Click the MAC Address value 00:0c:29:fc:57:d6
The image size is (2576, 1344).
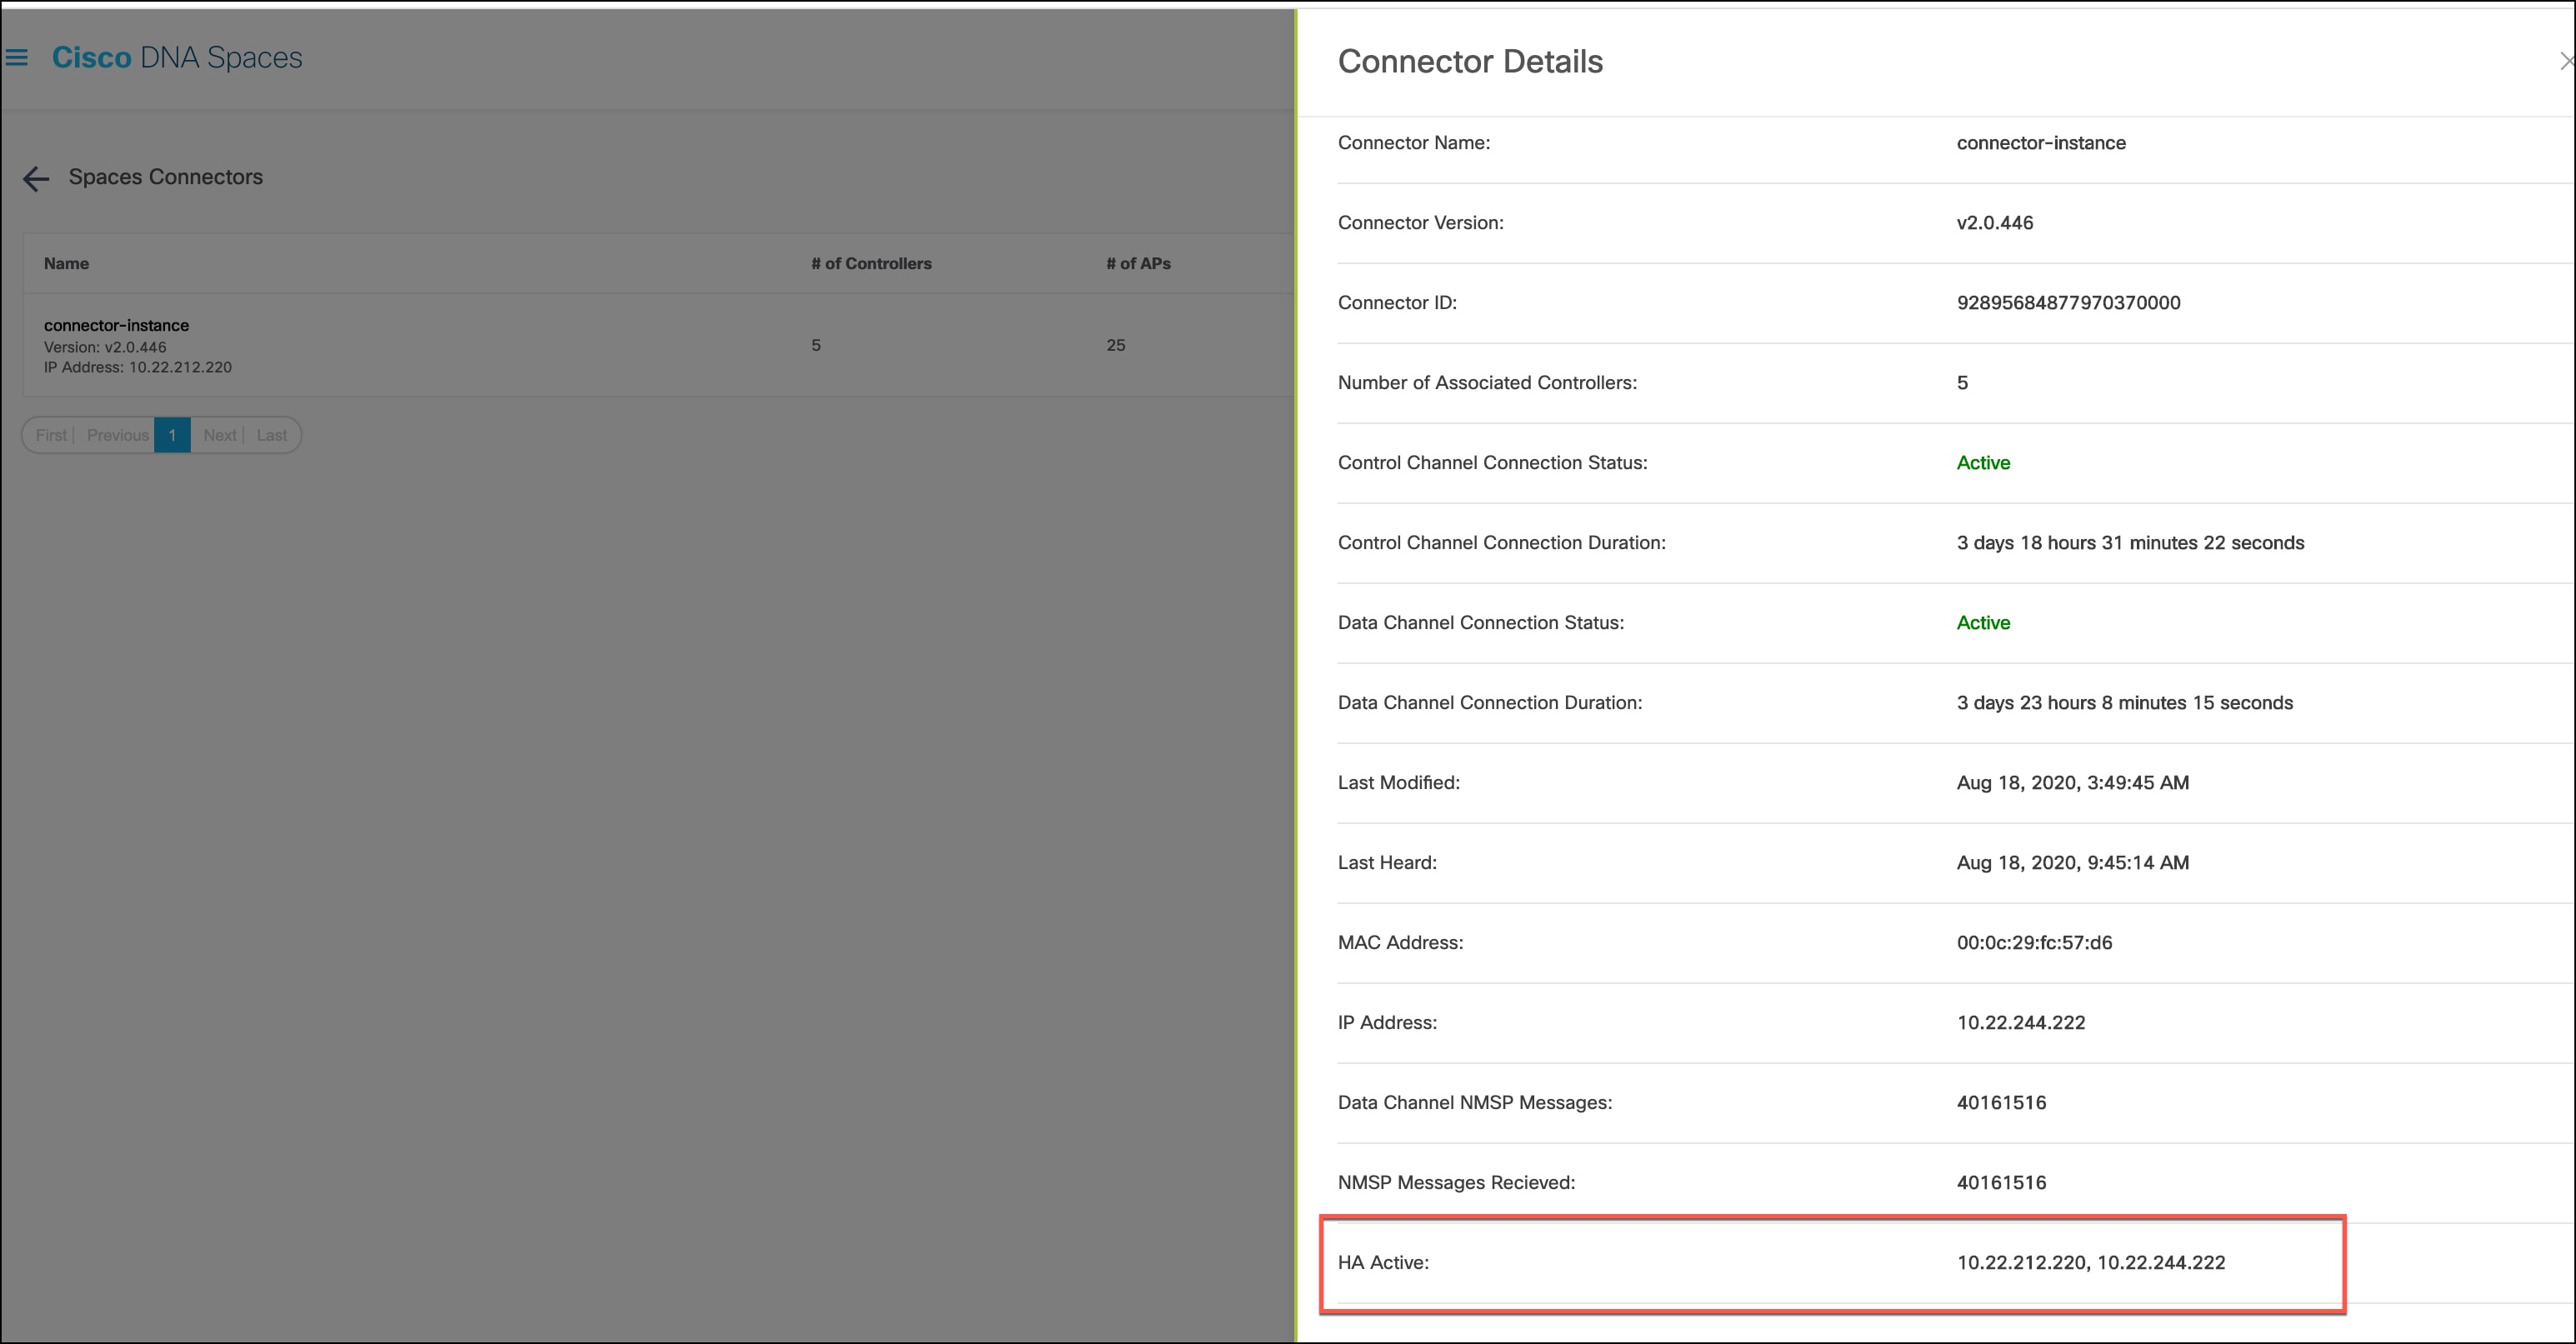(2034, 943)
